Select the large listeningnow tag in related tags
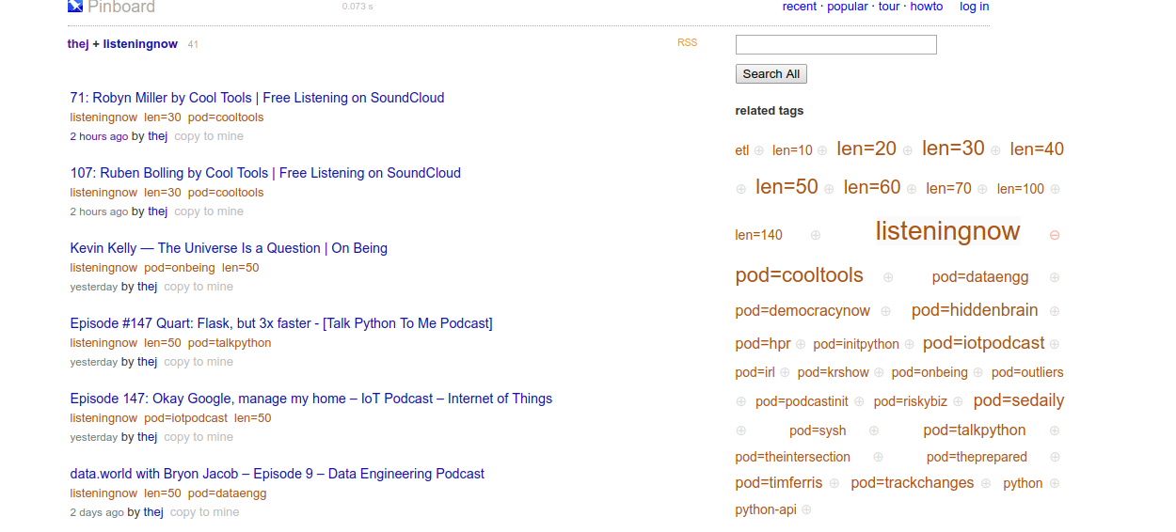Screen dimensions: 1176x532 [x=947, y=231]
